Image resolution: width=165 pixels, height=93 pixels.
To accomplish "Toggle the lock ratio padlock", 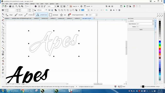I will [x=35, y=10].
